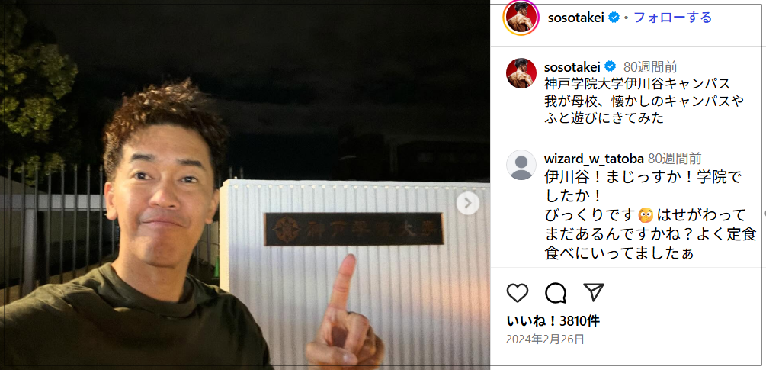
Task: Open wizard_w_tatoba default profile avatar
Action: coord(521,165)
